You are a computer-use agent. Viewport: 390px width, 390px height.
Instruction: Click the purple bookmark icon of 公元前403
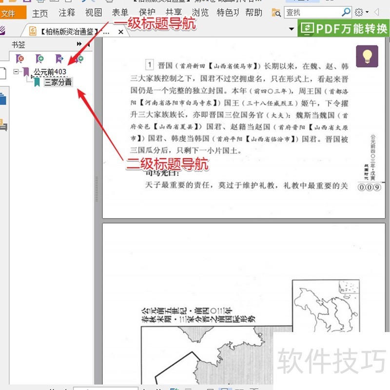tap(26, 72)
